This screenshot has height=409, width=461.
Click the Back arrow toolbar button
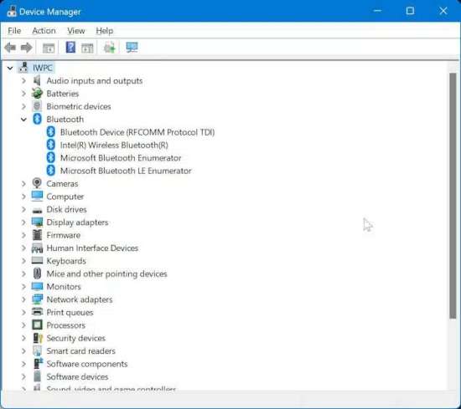tap(10, 48)
